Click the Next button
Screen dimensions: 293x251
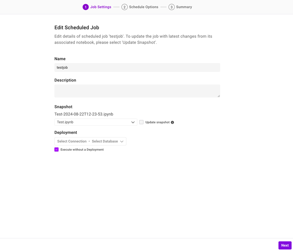pos(285,245)
